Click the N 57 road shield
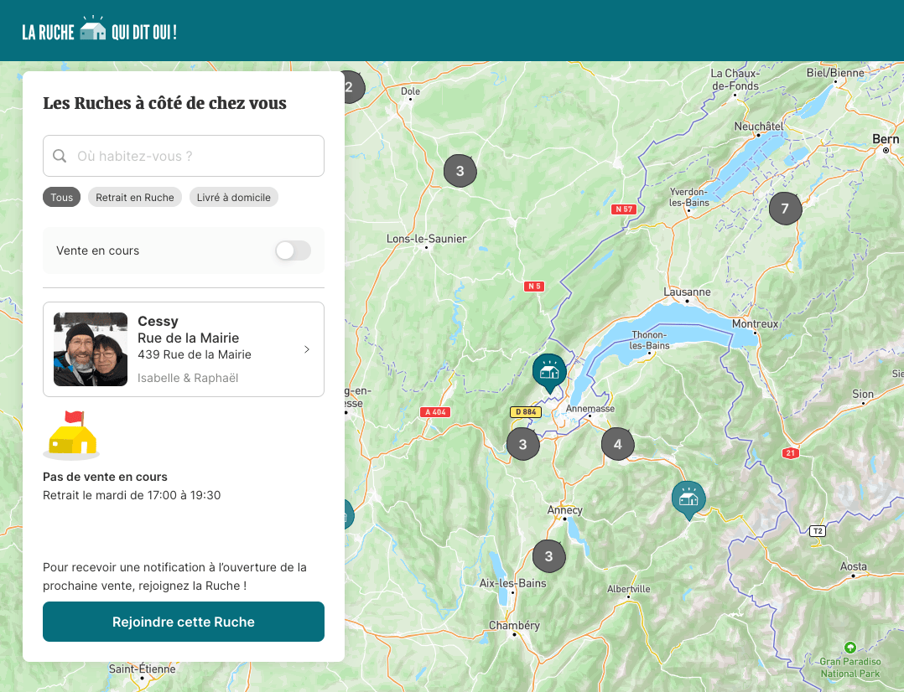 tap(624, 209)
